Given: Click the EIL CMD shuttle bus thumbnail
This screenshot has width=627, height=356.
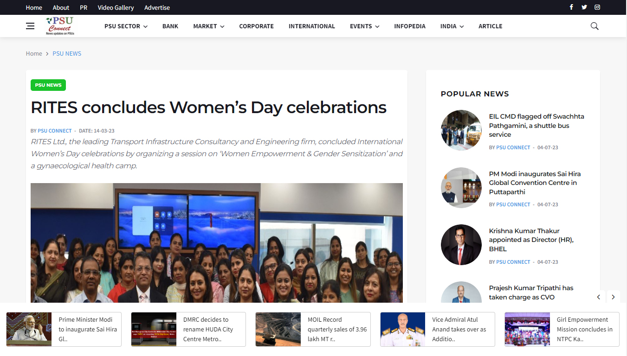Looking at the screenshot, I should point(461,130).
